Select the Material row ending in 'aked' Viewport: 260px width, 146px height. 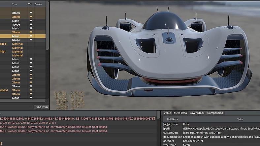(x=23, y=44)
